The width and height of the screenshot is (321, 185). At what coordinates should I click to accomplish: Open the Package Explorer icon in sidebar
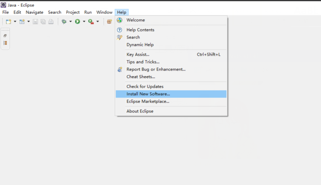[x=5, y=43]
